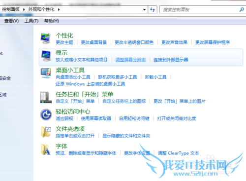Click 连接到外部显示器 link
The image size is (246, 181).
171,60
